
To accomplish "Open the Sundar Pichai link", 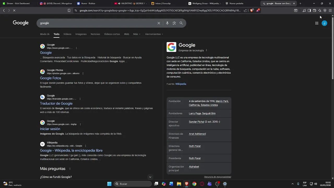I will (196, 122).
